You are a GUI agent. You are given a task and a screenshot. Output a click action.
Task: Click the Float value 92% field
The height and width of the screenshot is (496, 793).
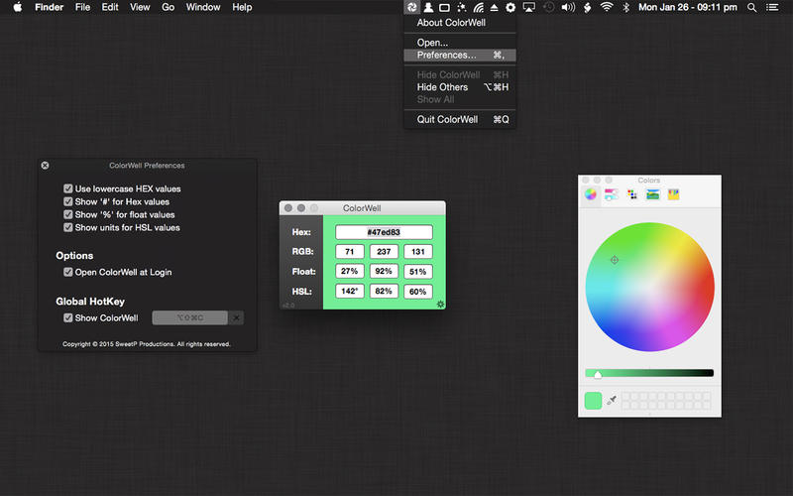(384, 271)
